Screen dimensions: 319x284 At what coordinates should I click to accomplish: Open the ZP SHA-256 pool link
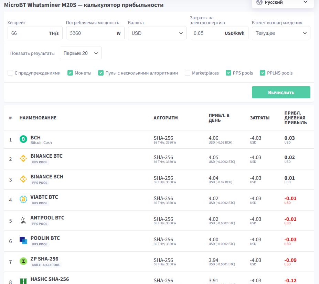pos(44,259)
